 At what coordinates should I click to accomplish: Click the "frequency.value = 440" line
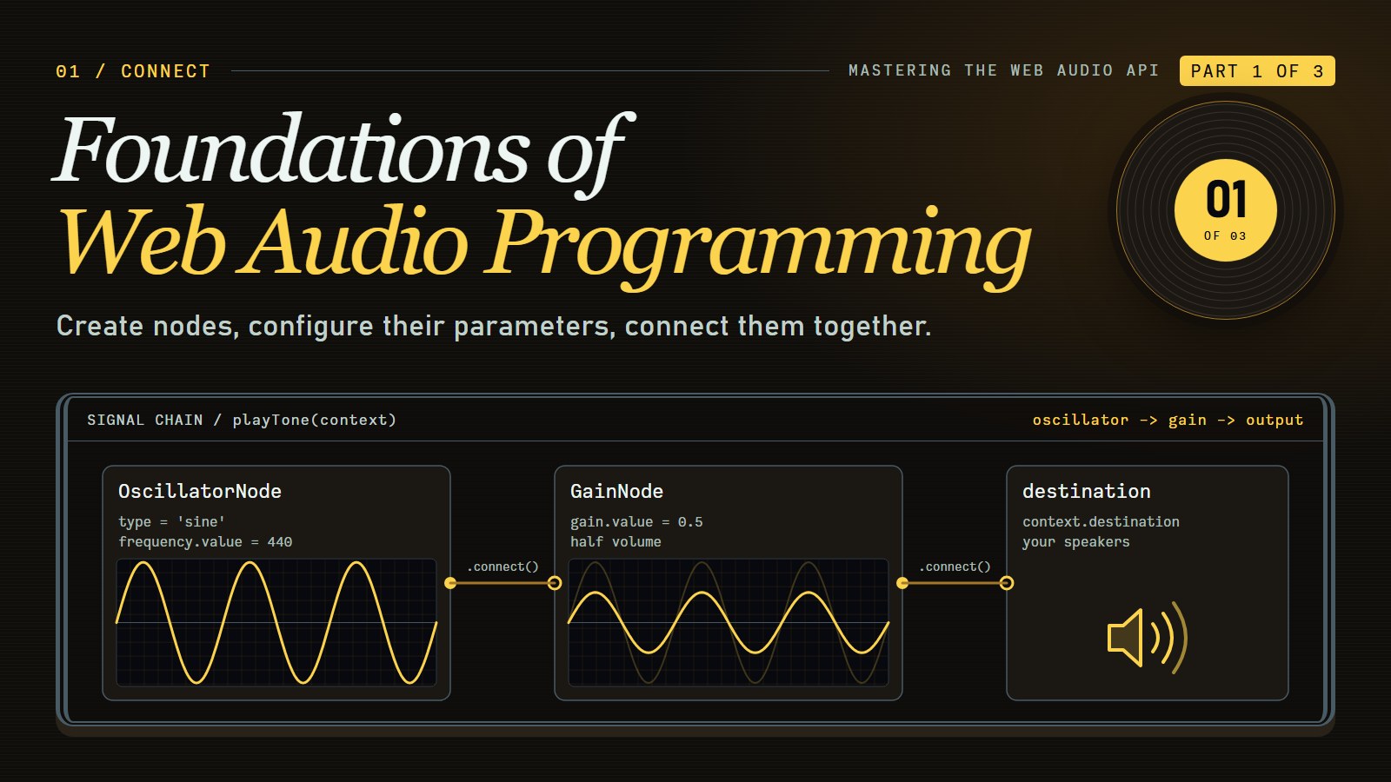tap(205, 541)
